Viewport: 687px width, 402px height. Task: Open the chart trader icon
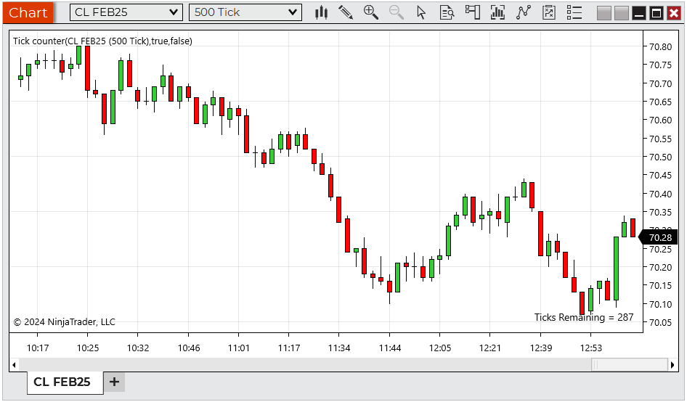473,12
